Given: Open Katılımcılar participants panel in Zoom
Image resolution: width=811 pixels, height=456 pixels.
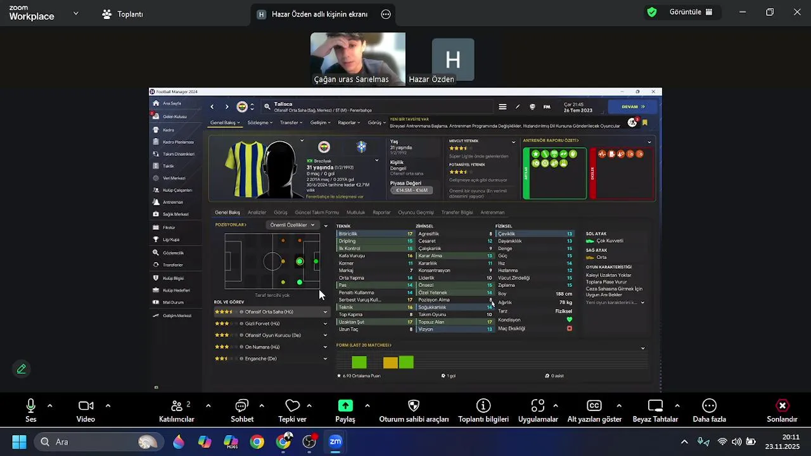Looking at the screenshot, I should (176, 410).
